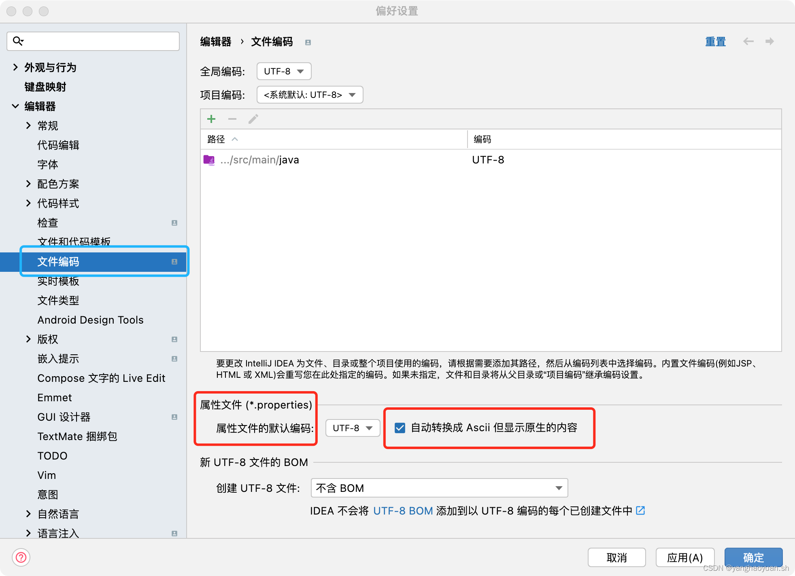Click the project-level badge next to 文件编码 breadcrumb
Image resolution: width=795 pixels, height=576 pixels.
pos(308,42)
